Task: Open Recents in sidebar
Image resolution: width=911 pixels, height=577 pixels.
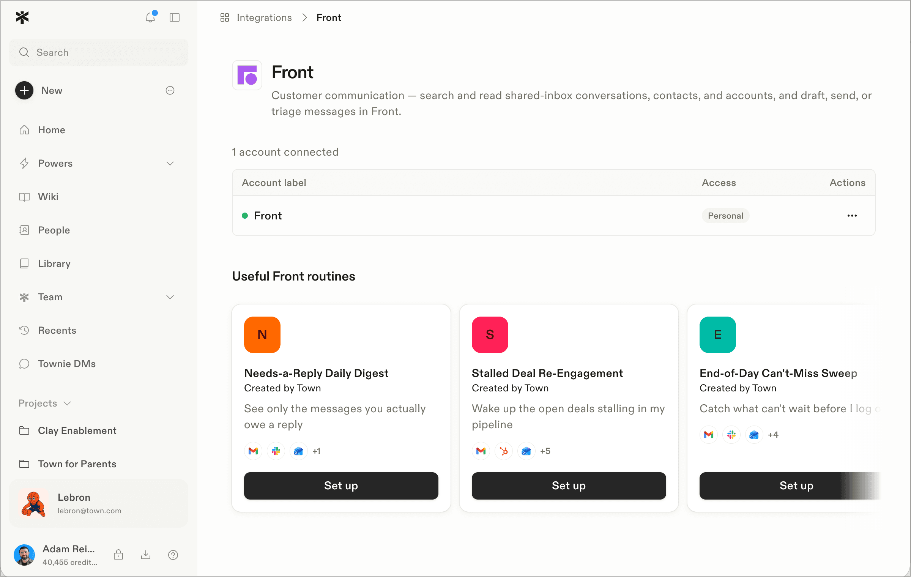Action: coord(99,330)
